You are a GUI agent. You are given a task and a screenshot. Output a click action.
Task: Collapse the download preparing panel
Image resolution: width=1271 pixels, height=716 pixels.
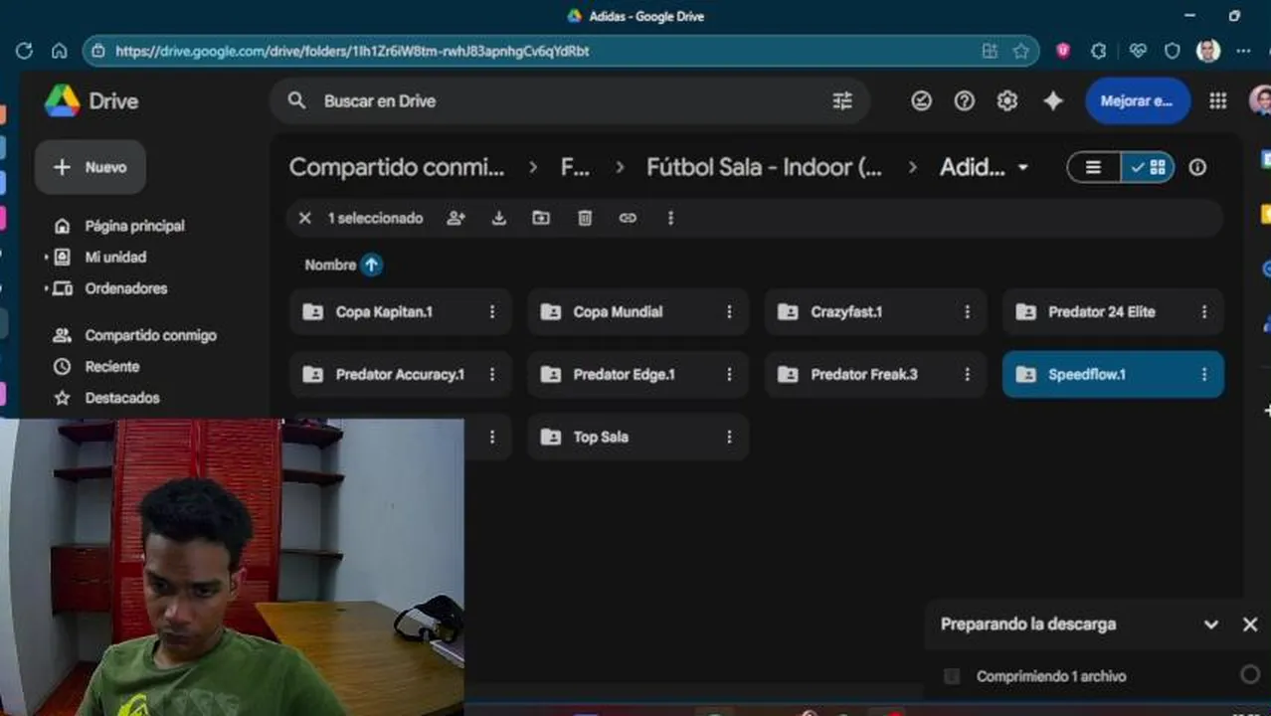coord(1210,625)
